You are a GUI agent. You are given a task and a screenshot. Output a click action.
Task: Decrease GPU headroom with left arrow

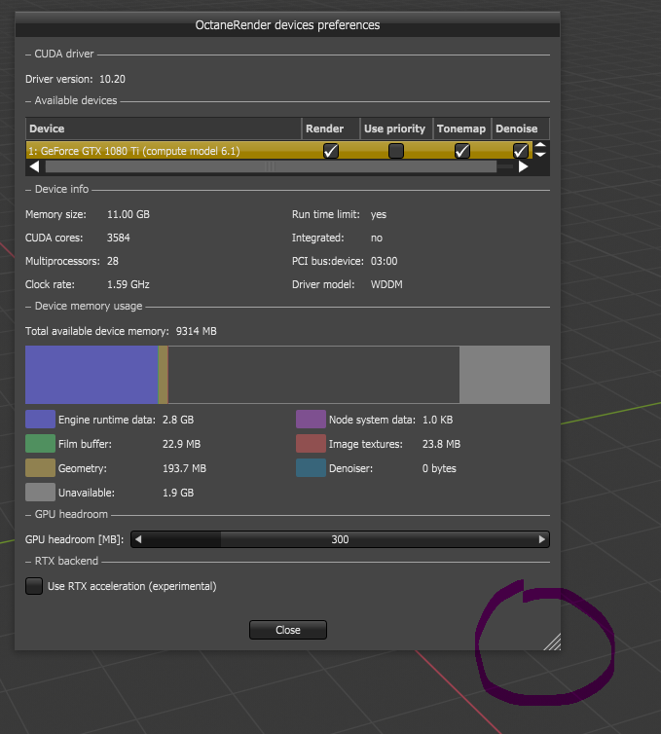[x=138, y=539]
